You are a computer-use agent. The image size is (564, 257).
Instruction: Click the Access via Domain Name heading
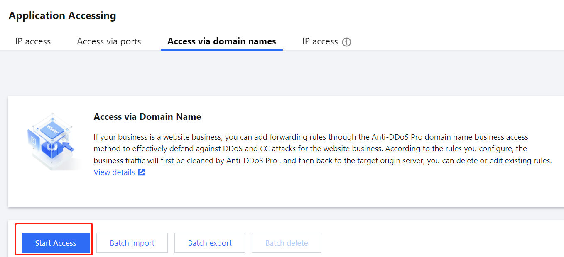pyautogui.click(x=147, y=117)
